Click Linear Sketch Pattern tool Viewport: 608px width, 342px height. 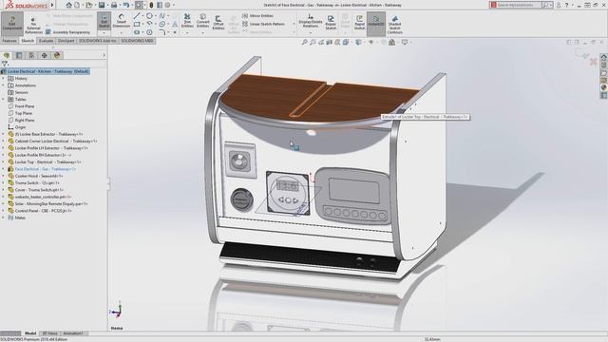(x=263, y=24)
